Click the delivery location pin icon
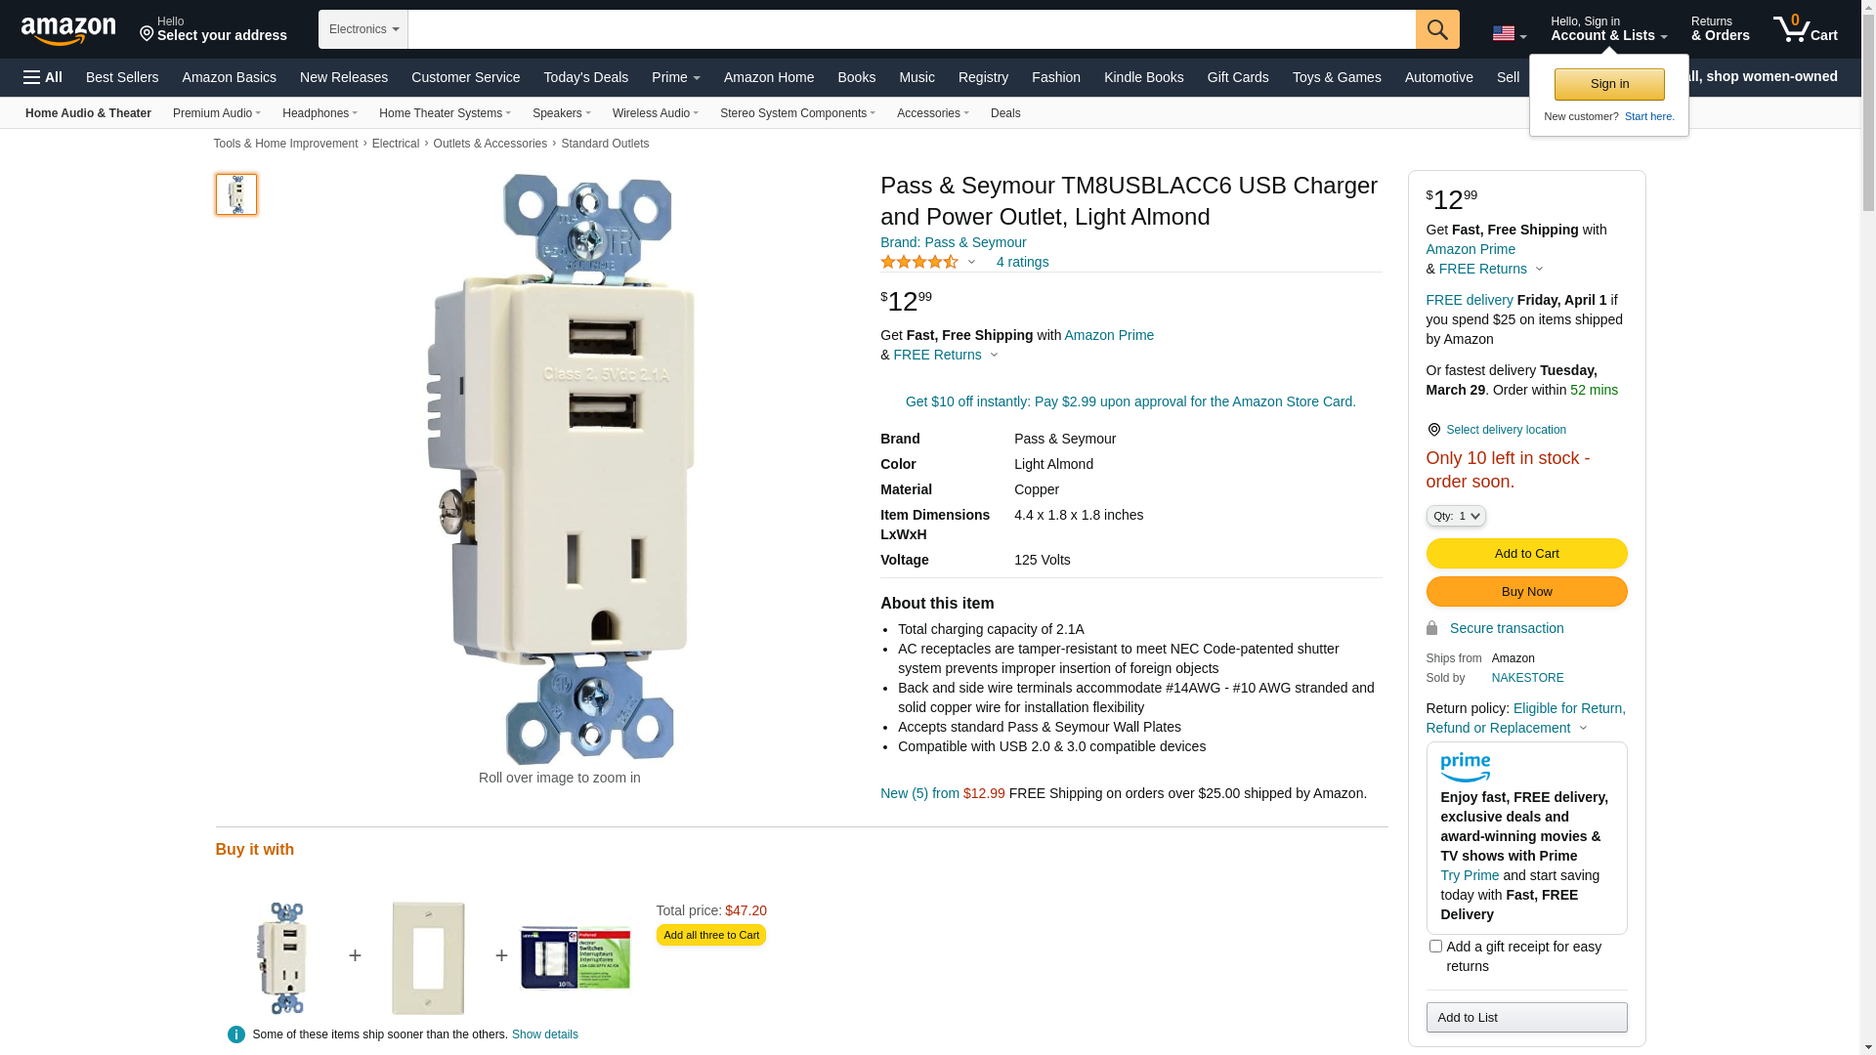Screen dimensions: 1876x1055 (x=1433, y=430)
